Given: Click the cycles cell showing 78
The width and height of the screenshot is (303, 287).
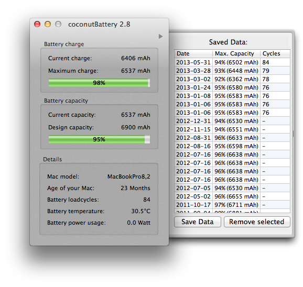Looking at the screenshot, I should (275, 79).
